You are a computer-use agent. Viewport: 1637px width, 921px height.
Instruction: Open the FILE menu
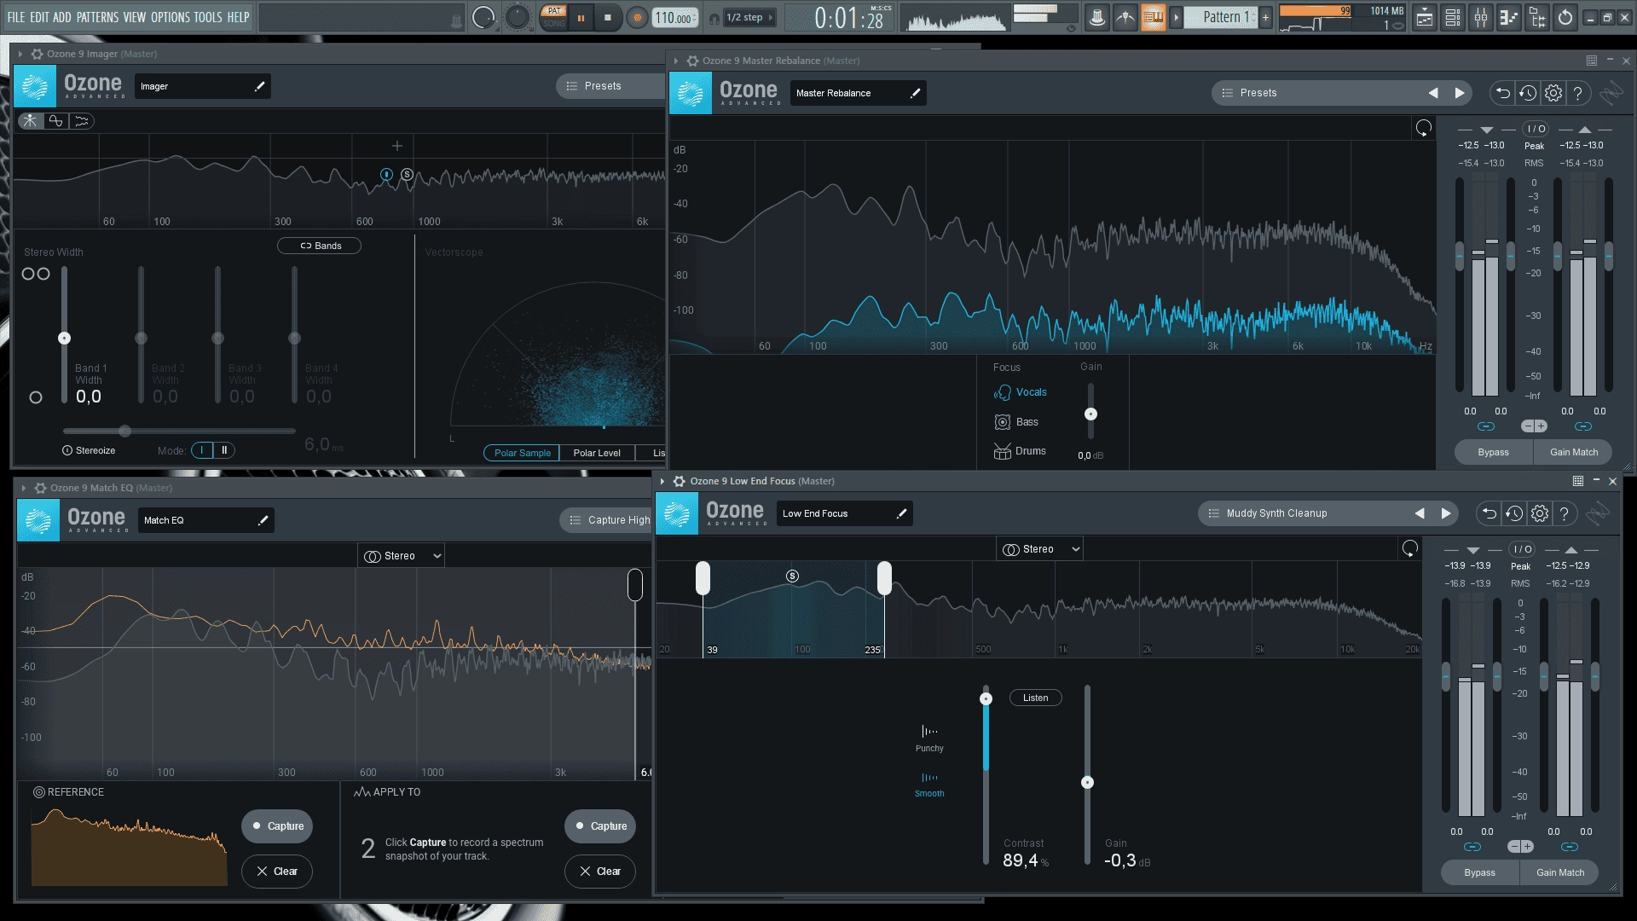(x=16, y=17)
